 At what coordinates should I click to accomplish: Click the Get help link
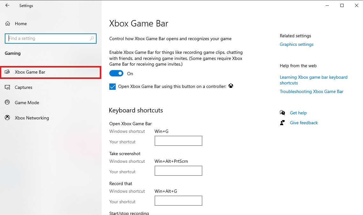[298, 113]
